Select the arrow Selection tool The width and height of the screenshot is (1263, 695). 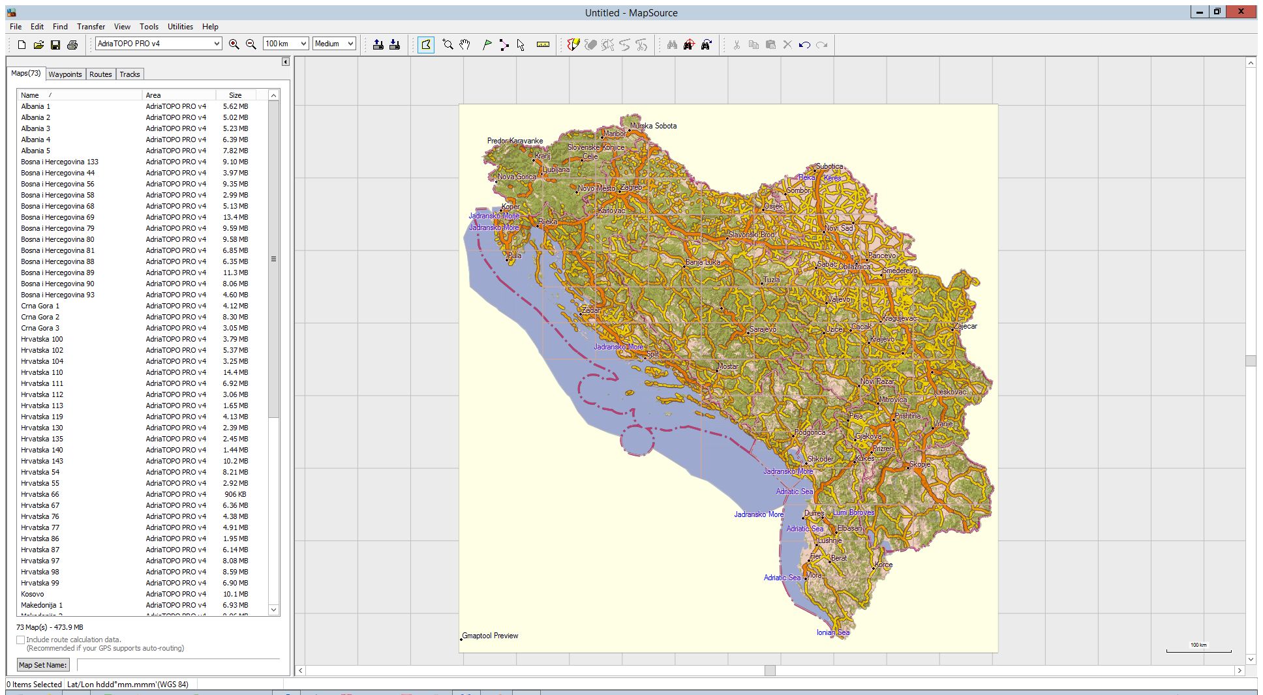coord(521,44)
